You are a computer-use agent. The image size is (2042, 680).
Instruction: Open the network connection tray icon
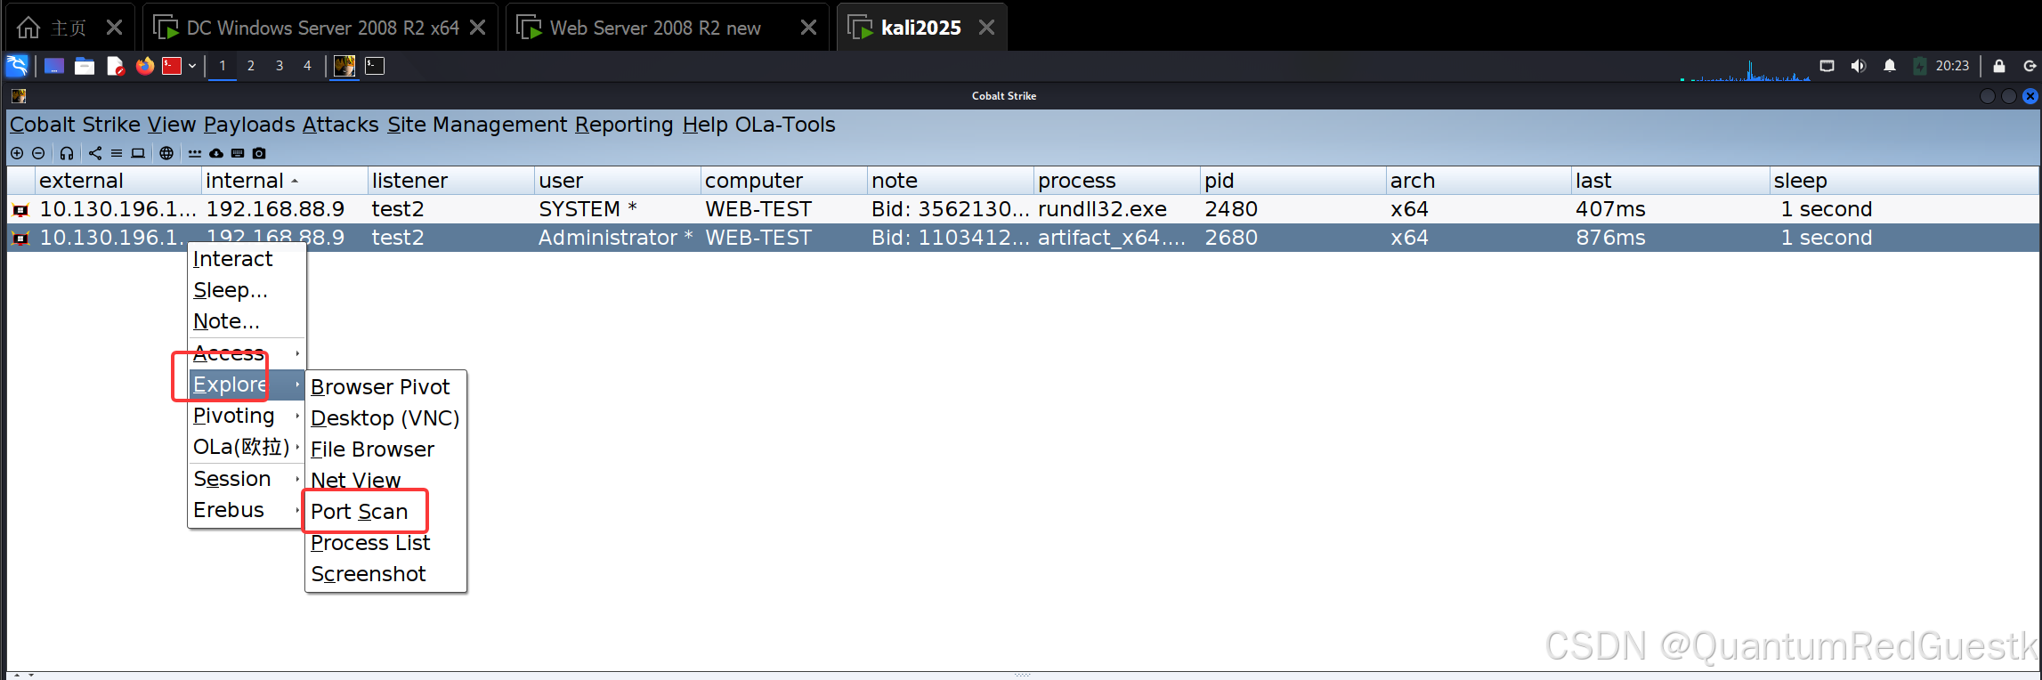click(x=1827, y=66)
